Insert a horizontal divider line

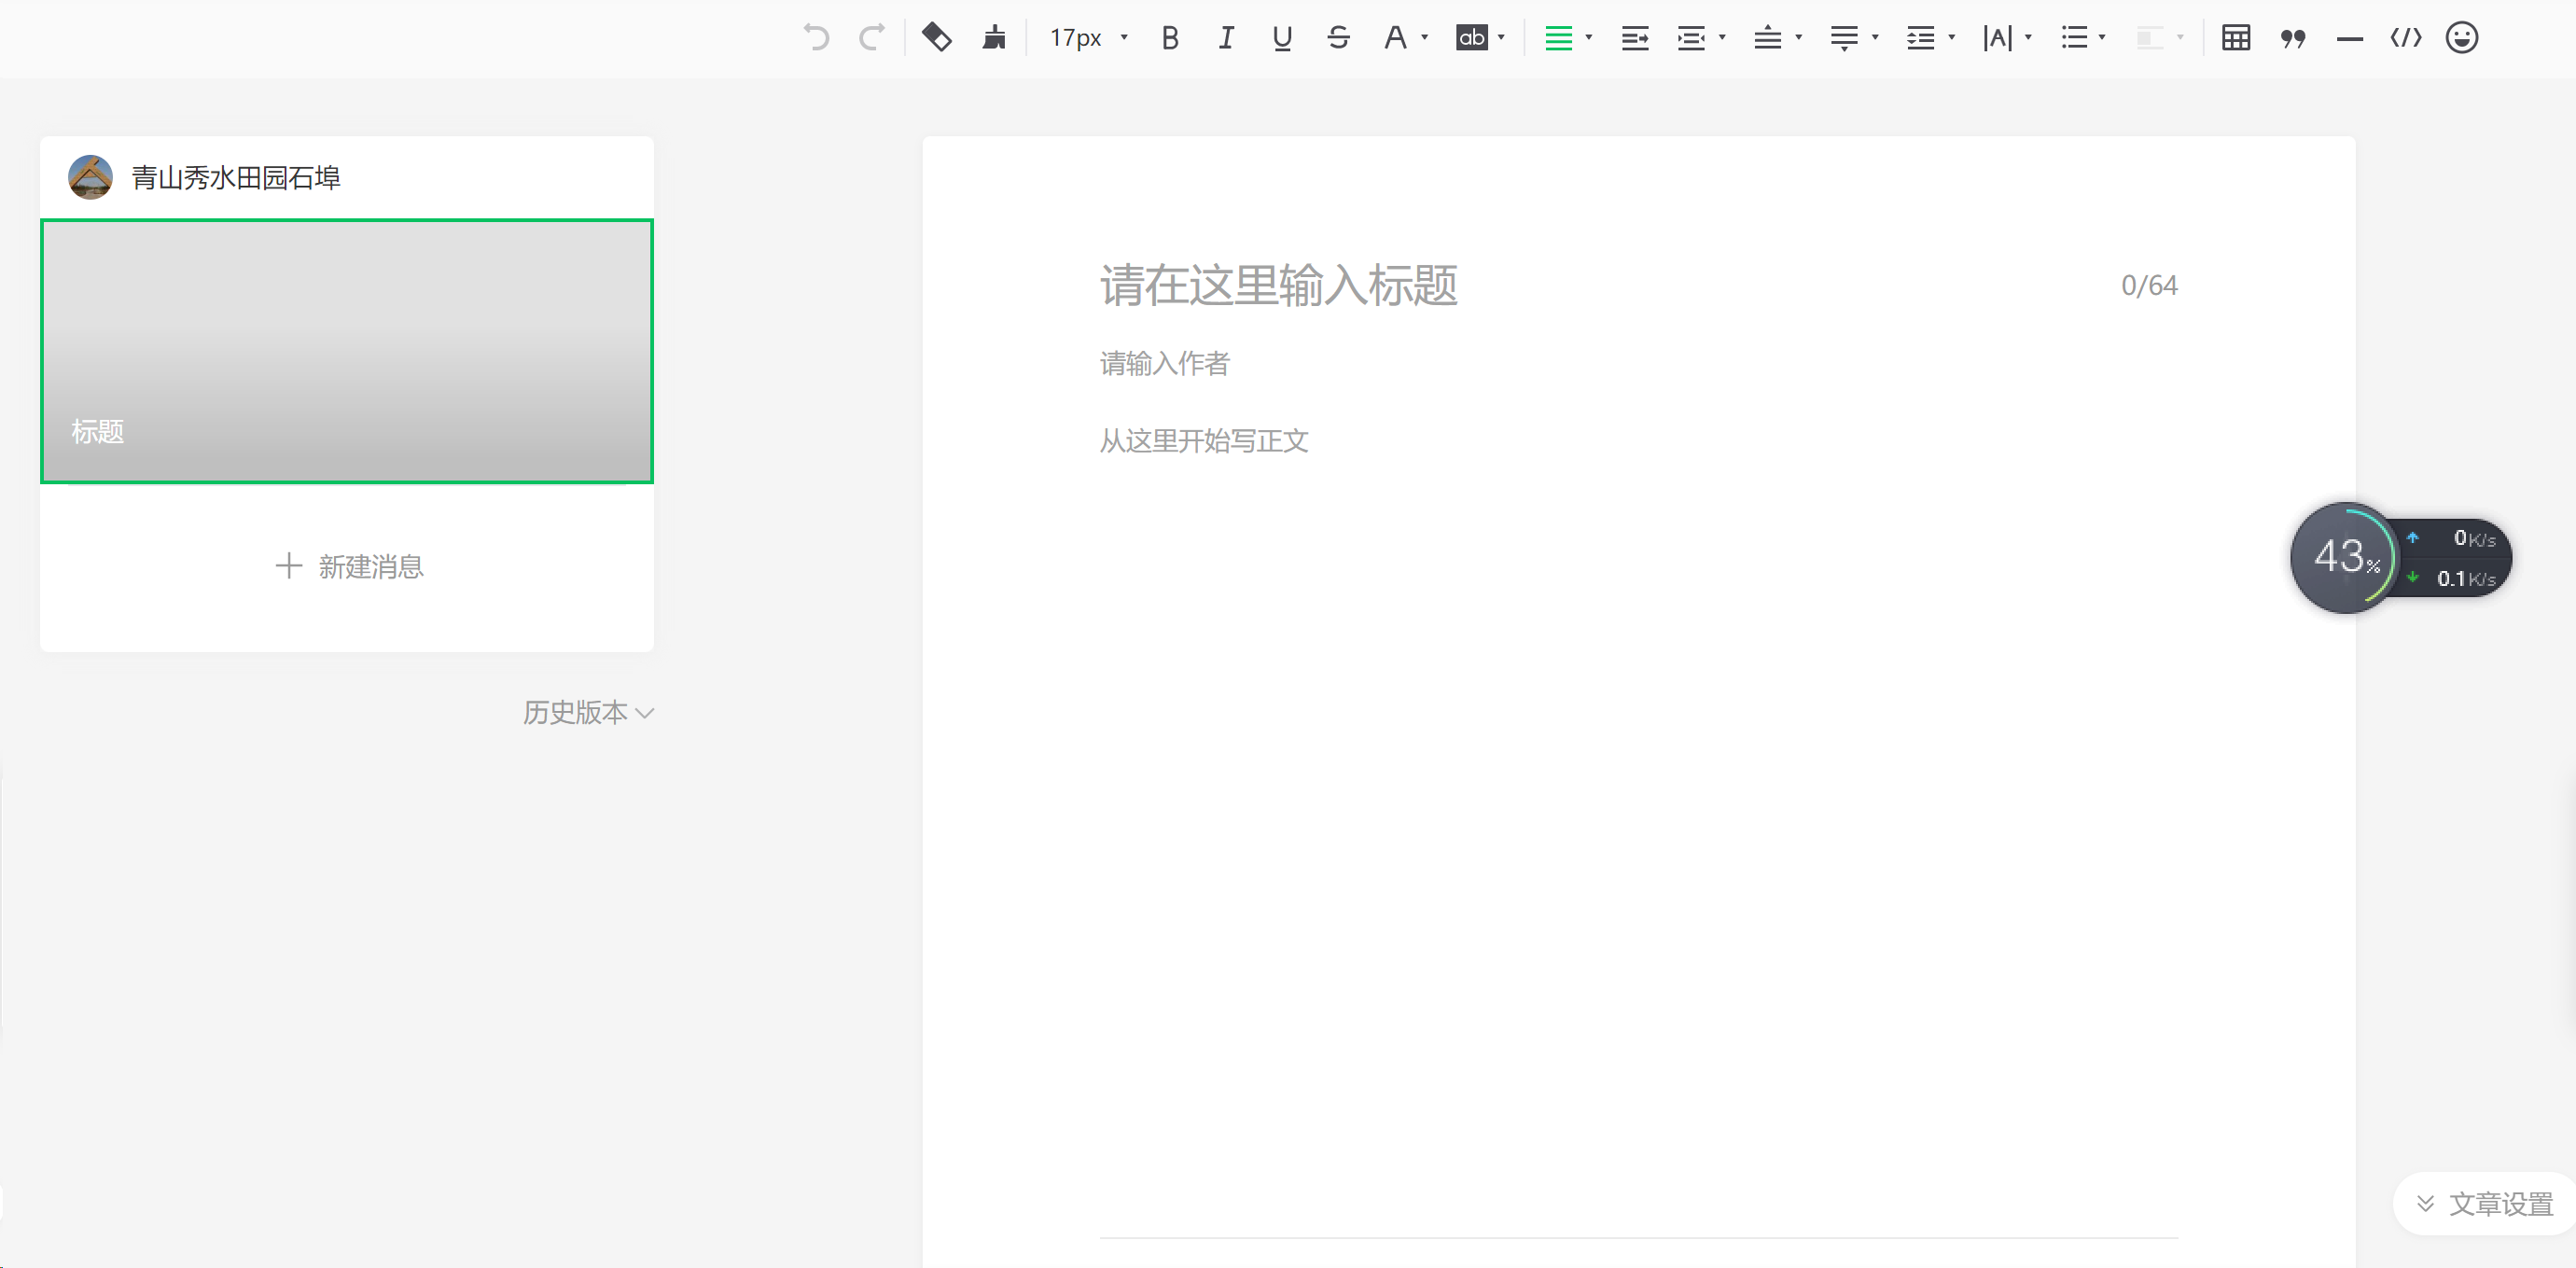pos(2349,38)
